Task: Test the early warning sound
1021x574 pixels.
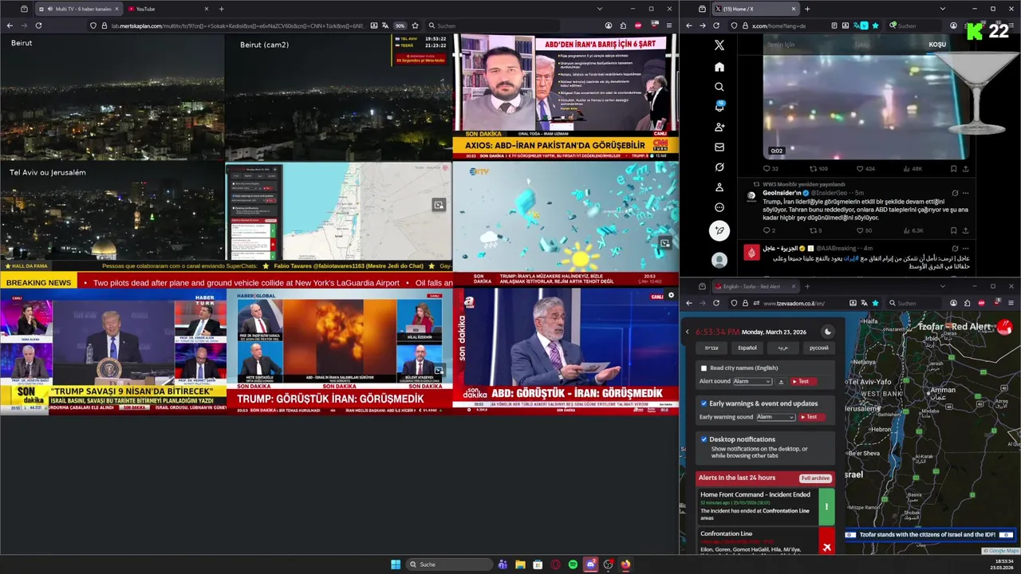Action: coord(812,417)
